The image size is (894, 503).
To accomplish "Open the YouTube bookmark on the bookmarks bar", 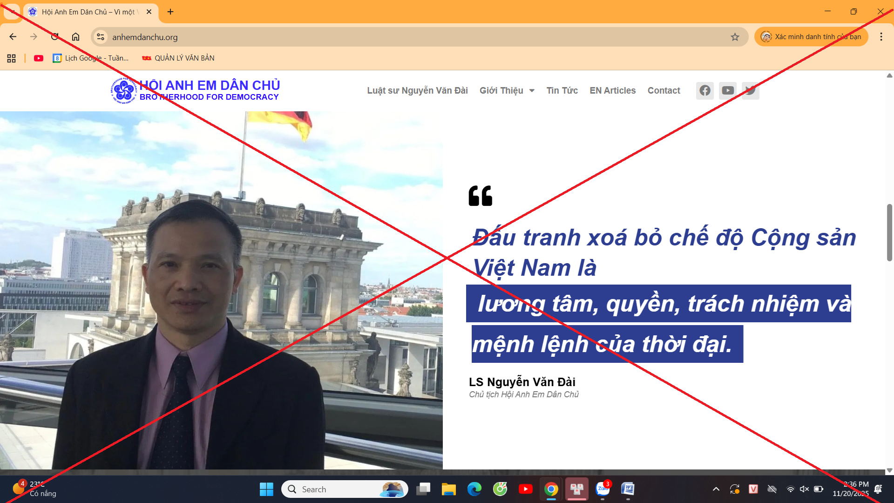I will (39, 58).
